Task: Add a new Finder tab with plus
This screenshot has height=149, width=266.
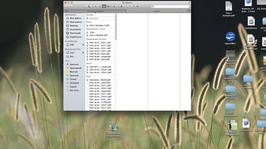Action: [x=189, y=11]
